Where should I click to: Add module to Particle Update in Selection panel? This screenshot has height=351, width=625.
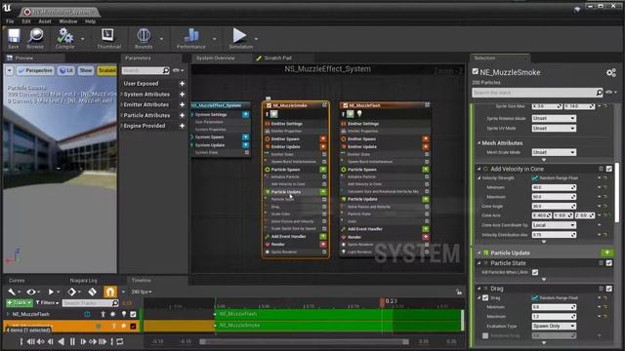[607, 253]
